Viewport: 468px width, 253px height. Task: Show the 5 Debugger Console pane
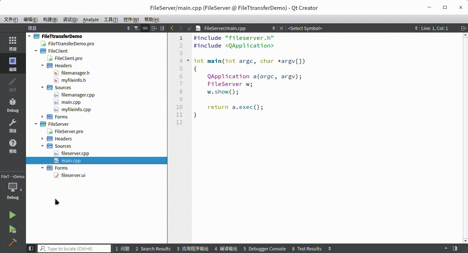[264, 249]
